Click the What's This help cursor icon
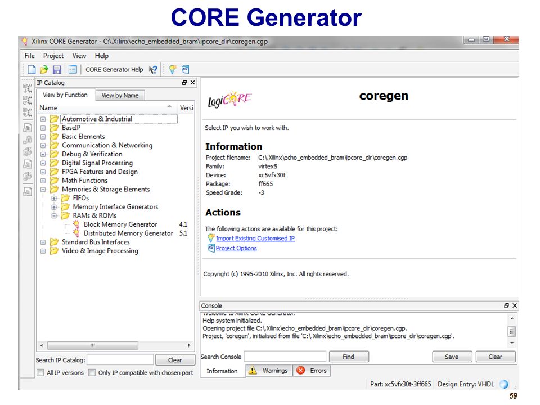The image size is (540, 405). coord(153,70)
